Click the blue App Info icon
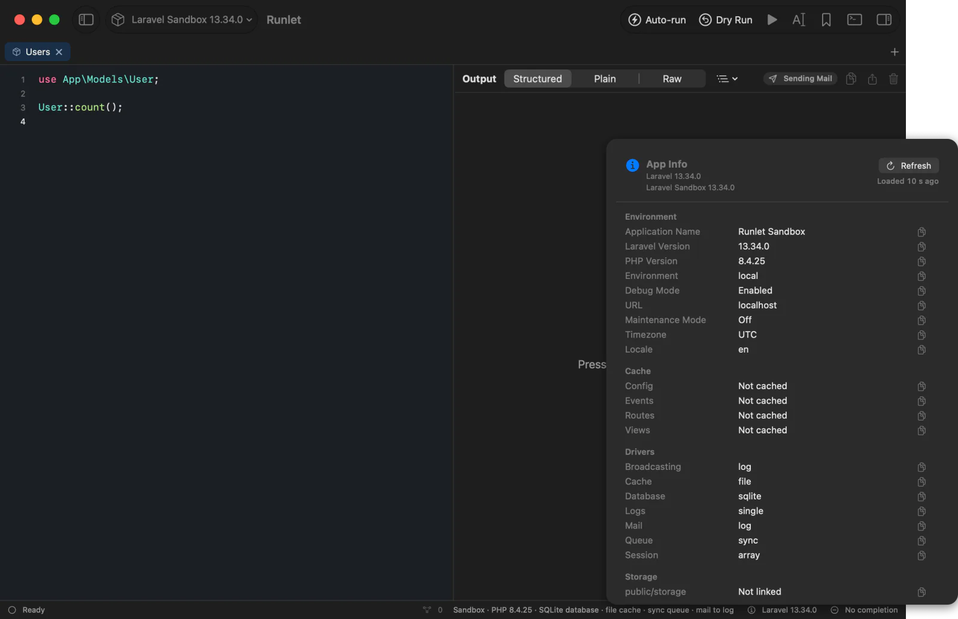958x619 pixels. click(632, 165)
